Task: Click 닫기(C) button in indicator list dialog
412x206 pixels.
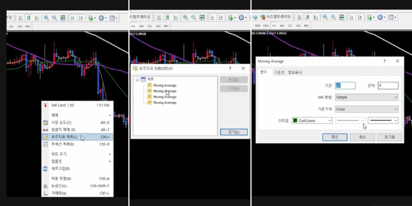Action: tap(234, 132)
